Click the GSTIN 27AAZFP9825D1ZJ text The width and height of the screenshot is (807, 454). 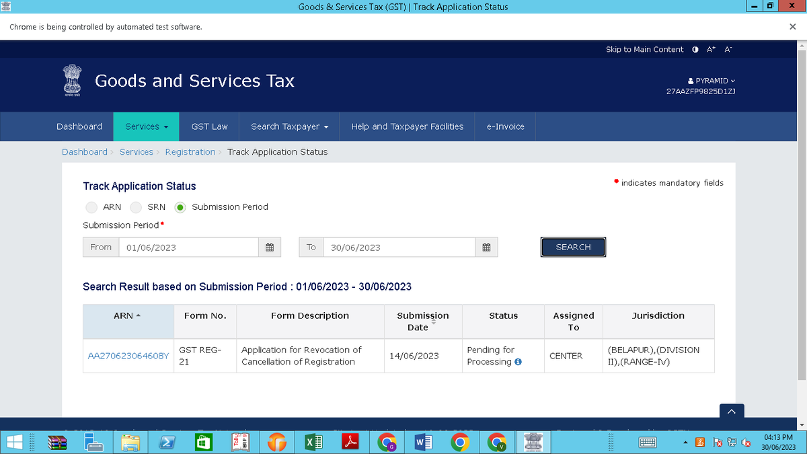tap(701, 91)
